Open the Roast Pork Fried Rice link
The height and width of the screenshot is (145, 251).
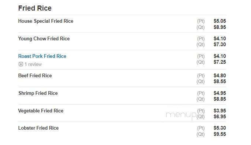pos(42,56)
